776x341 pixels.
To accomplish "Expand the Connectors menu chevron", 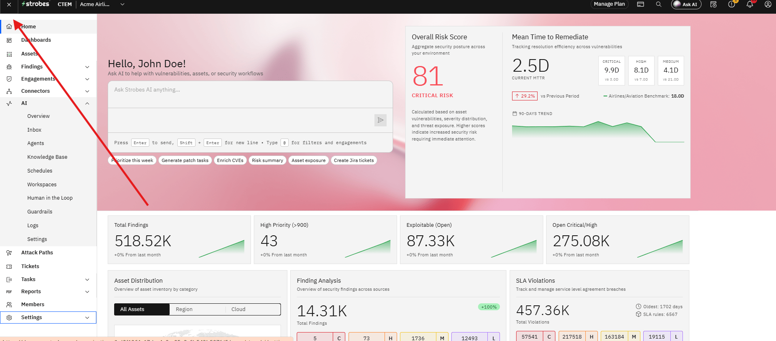I will click(87, 91).
